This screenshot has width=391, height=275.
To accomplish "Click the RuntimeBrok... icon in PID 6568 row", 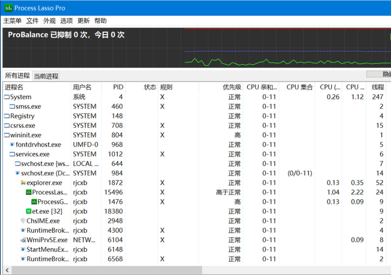I will pyautogui.click(x=23, y=259).
